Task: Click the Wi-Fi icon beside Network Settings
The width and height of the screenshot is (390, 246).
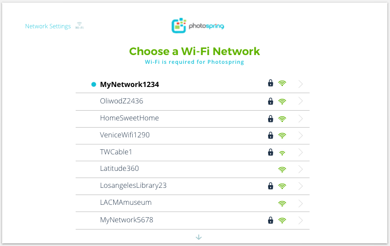Action: point(79,26)
